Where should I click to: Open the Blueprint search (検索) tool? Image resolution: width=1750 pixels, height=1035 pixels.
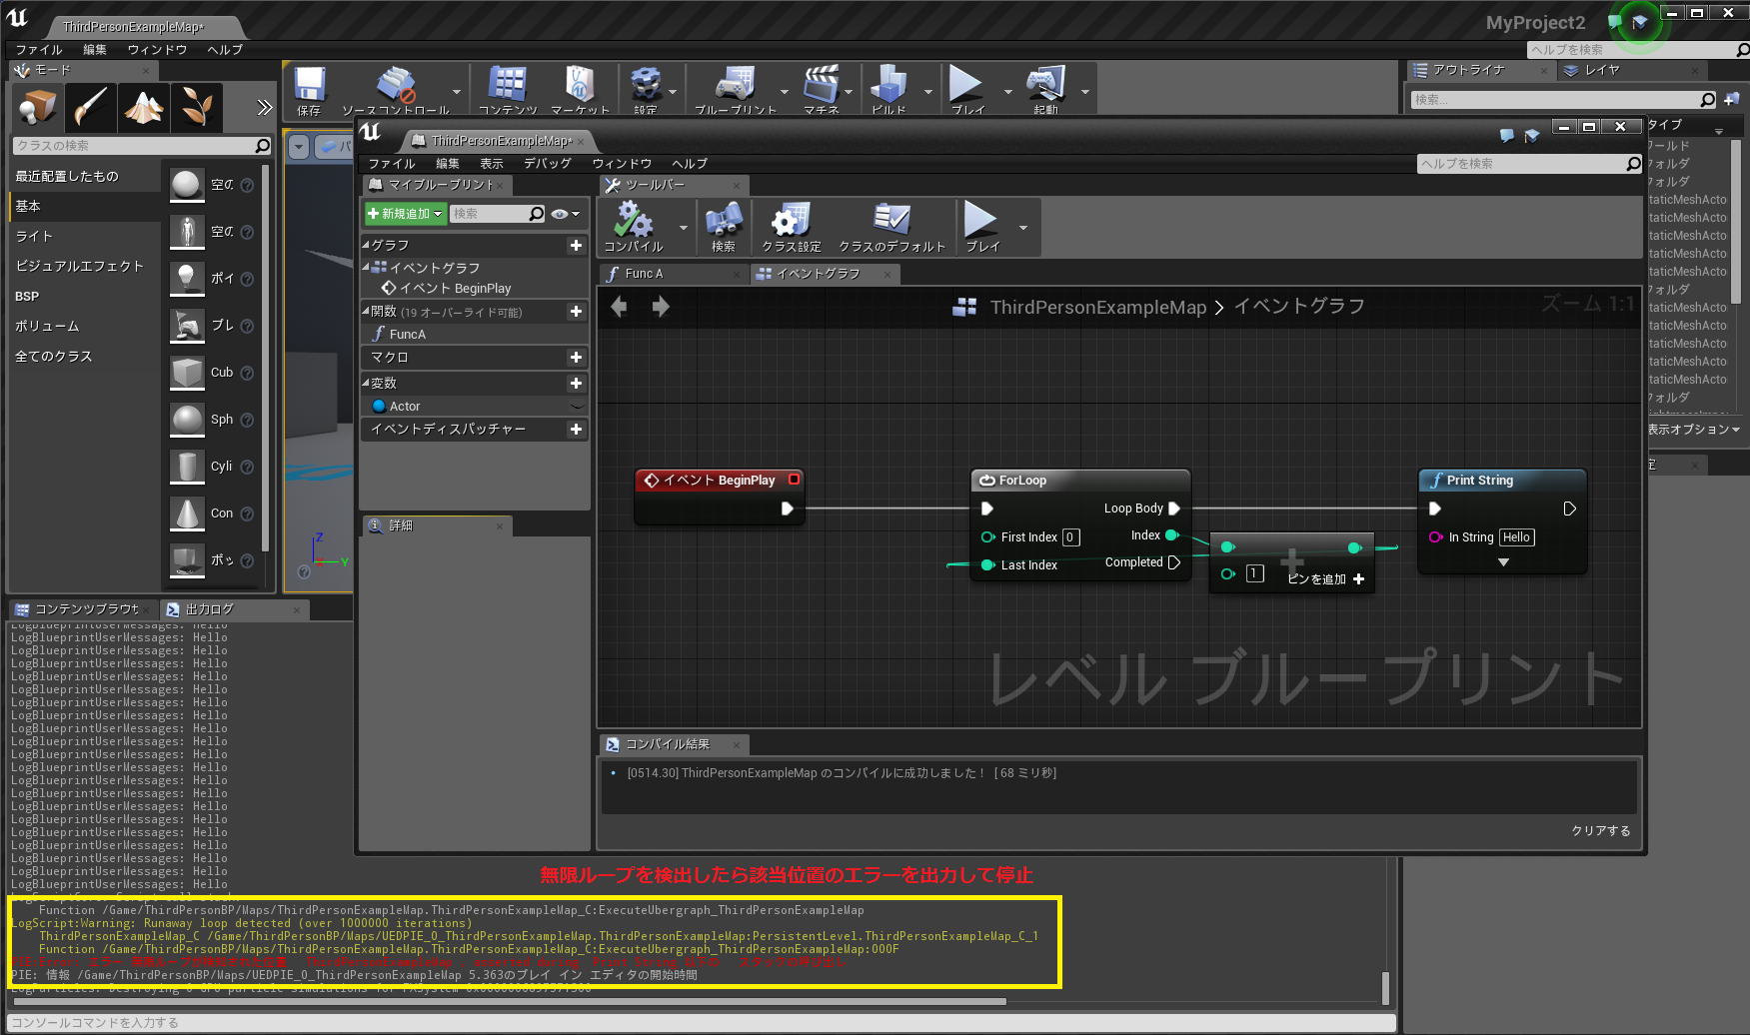click(723, 227)
